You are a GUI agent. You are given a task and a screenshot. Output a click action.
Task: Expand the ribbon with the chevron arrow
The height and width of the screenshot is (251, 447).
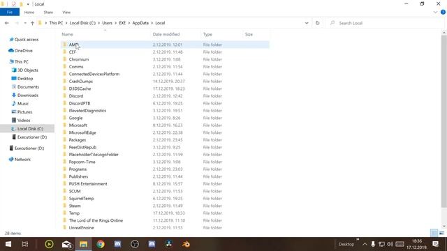pyautogui.click(x=435, y=13)
